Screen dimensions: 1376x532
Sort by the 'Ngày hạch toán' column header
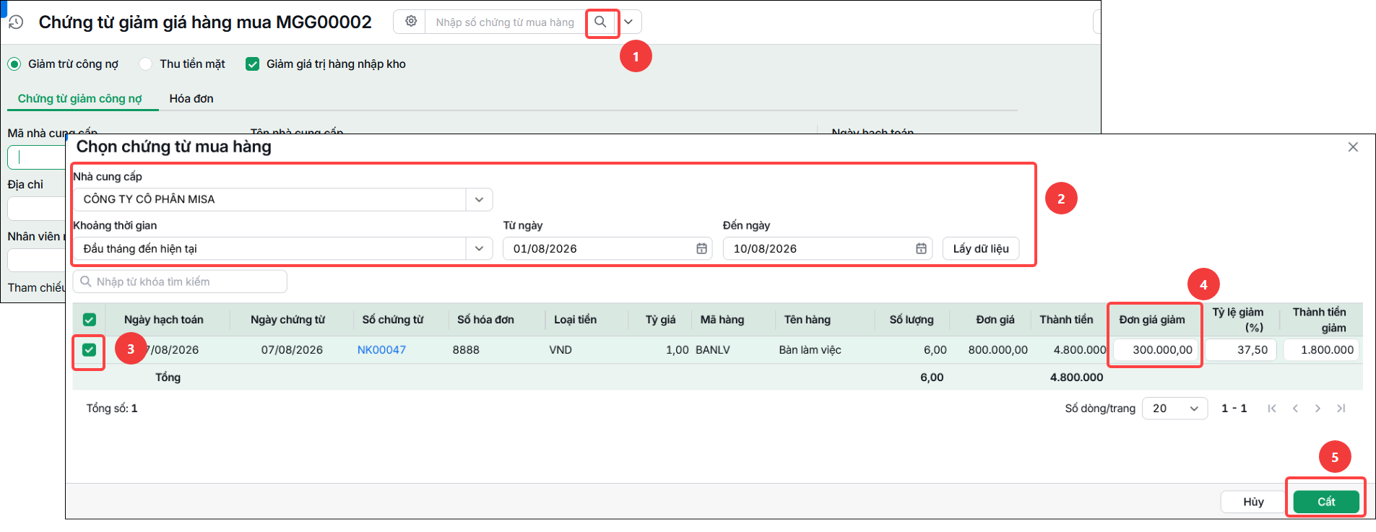164,320
